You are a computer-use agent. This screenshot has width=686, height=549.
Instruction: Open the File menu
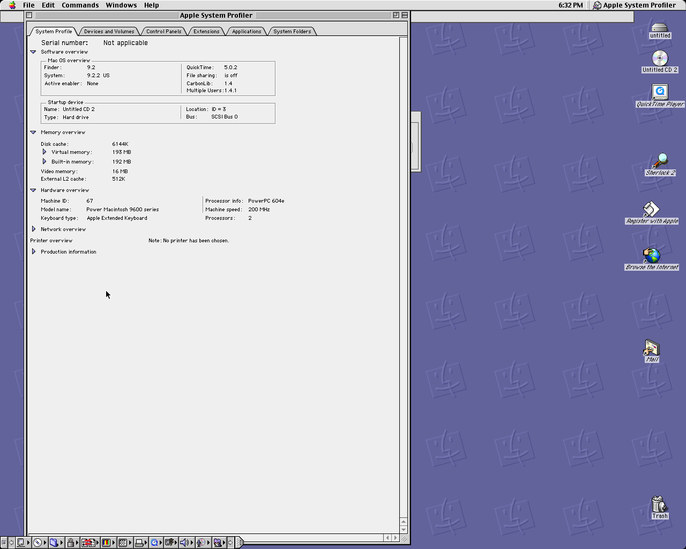tap(29, 5)
